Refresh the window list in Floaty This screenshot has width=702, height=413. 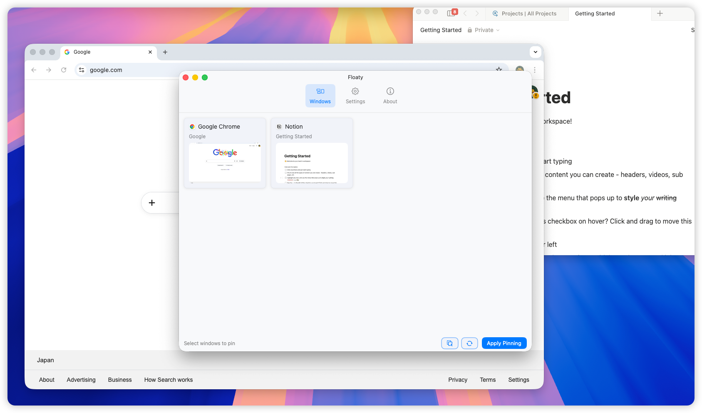click(469, 343)
